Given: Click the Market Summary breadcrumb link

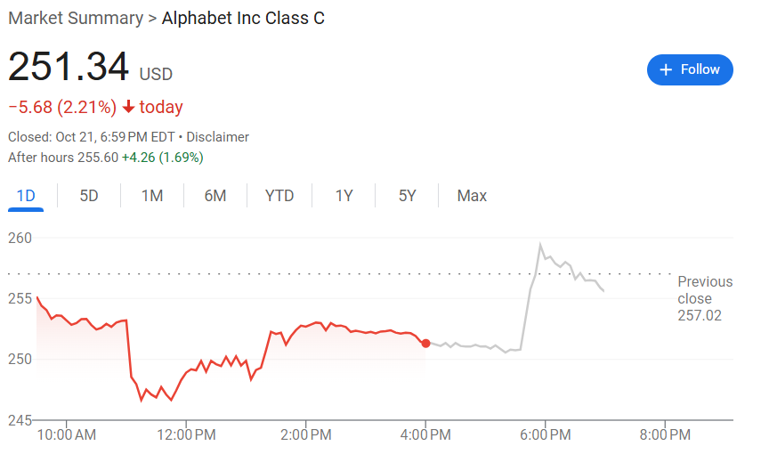Looking at the screenshot, I should [x=75, y=18].
